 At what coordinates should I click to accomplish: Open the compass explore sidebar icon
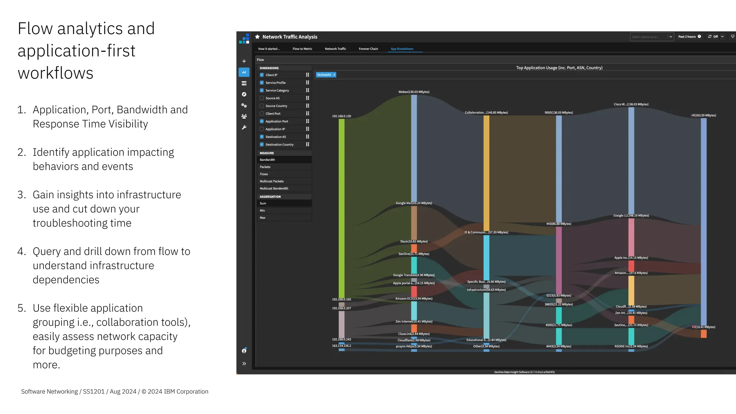[x=244, y=94]
